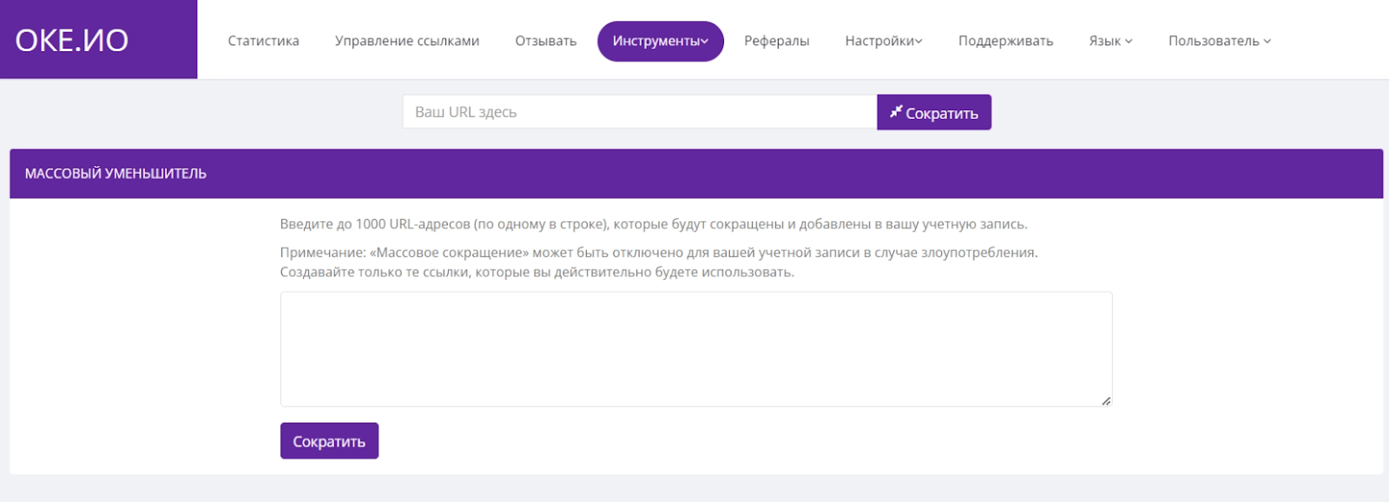The image size is (1389, 502).
Task: Select the Отзывать nav item
Action: pyautogui.click(x=545, y=41)
